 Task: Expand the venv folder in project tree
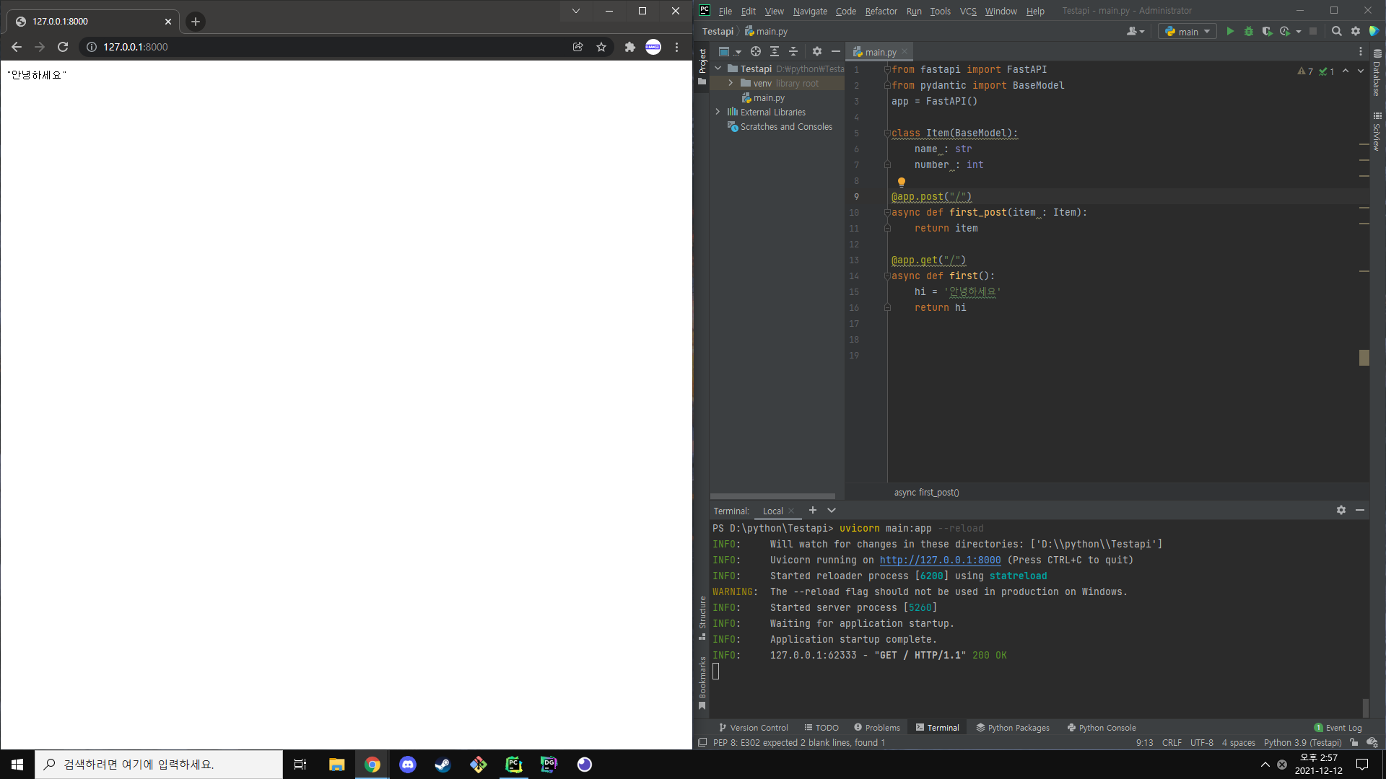point(731,83)
